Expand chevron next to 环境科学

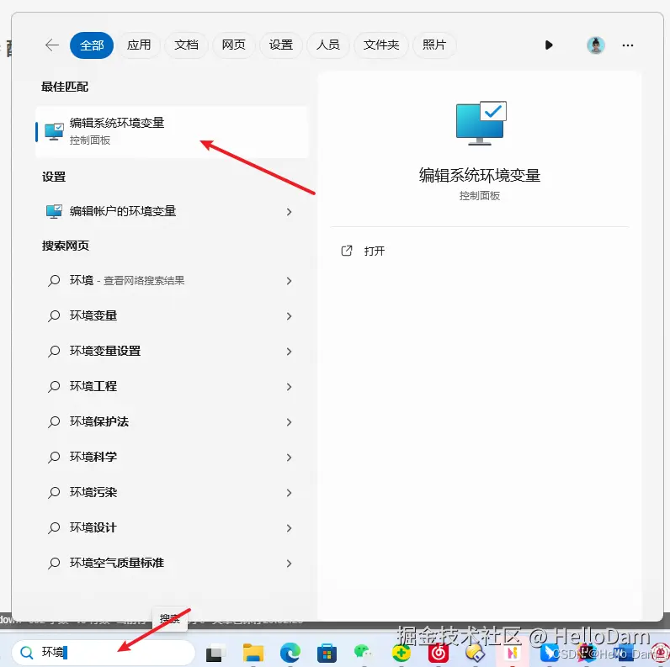point(290,458)
